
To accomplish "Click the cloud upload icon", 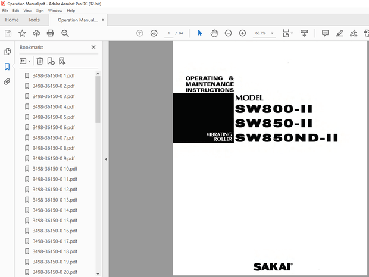I will click(x=36, y=33).
